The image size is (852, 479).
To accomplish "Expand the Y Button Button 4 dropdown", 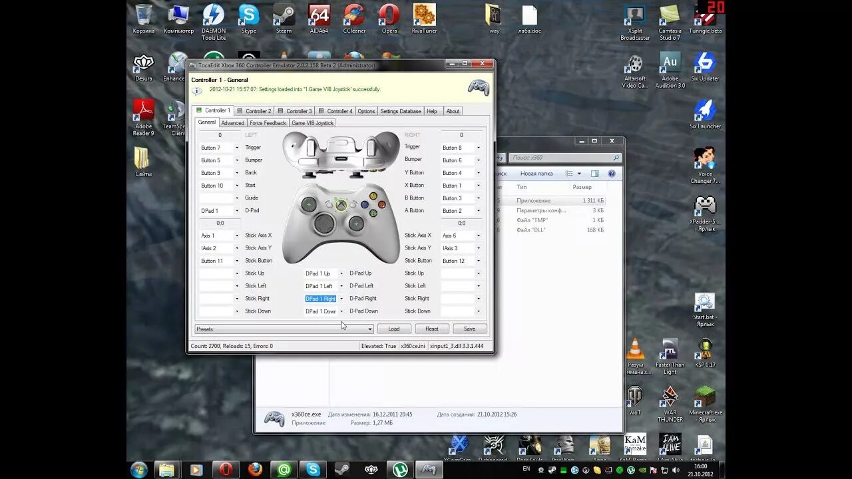I will [x=478, y=173].
